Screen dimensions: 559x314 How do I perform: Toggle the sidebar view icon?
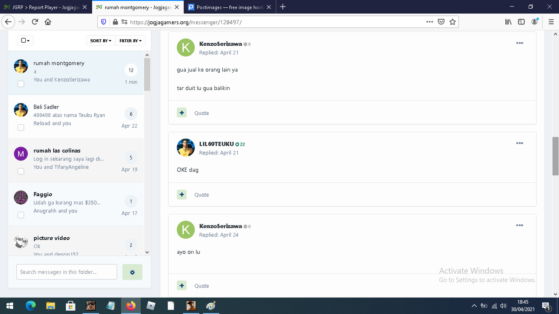tap(521, 22)
